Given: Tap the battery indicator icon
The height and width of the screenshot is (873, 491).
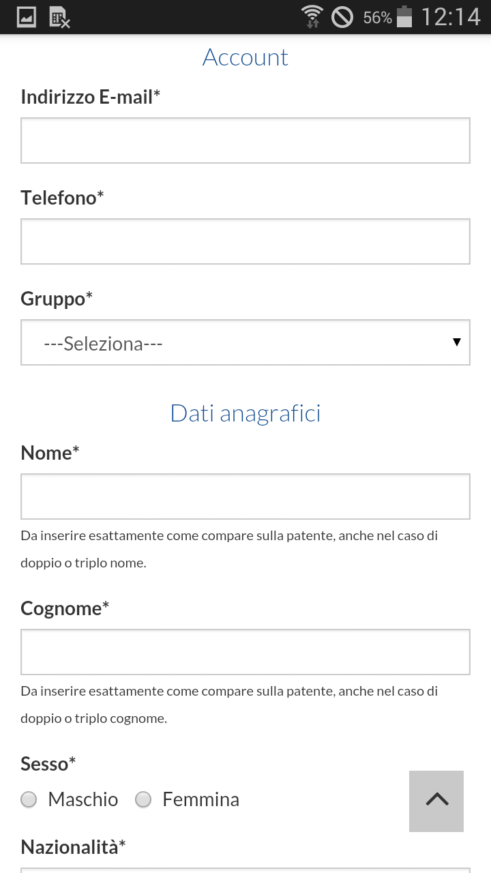Looking at the screenshot, I should (x=404, y=16).
